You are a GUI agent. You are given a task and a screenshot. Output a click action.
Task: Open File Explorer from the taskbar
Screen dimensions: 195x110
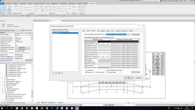point(32,108)
